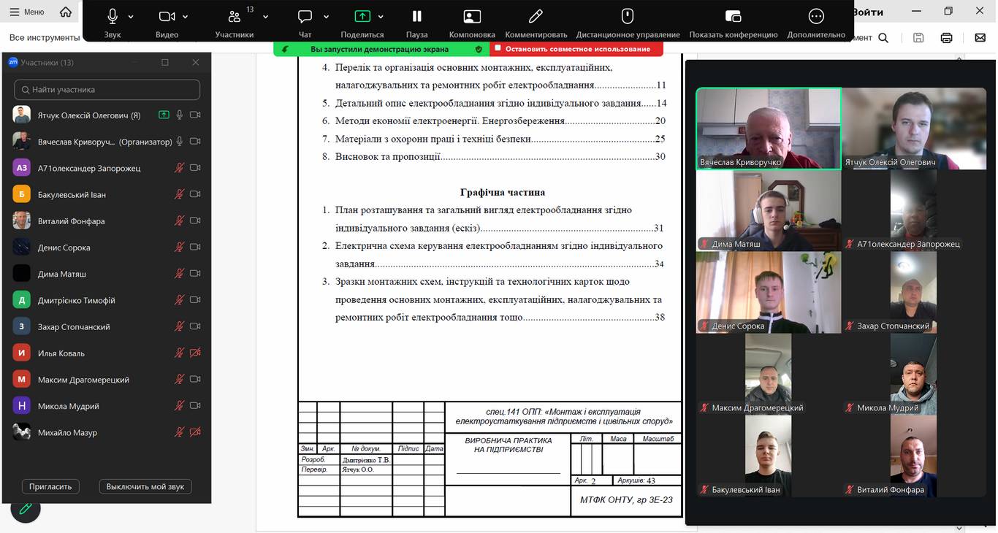Image resolution: width=998 pixels, height=533 pixels.
Task: Open the Chat (Чат) icon
Action: click(x=305, y=17)
